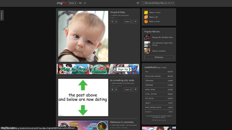Flag do something silly mods post

pyautogui.click(x=135, y=90)
